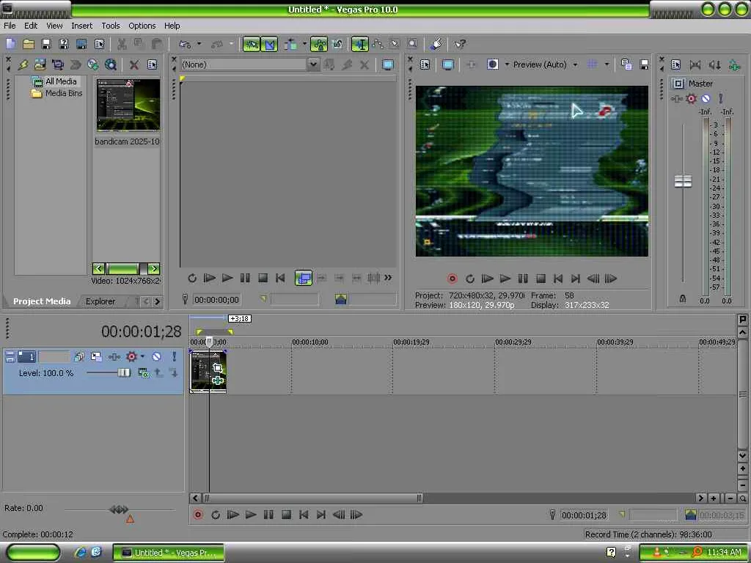Click the bandicam media thumbnail
Viewport: 751px width, 563px height.
tap(128, 105)
